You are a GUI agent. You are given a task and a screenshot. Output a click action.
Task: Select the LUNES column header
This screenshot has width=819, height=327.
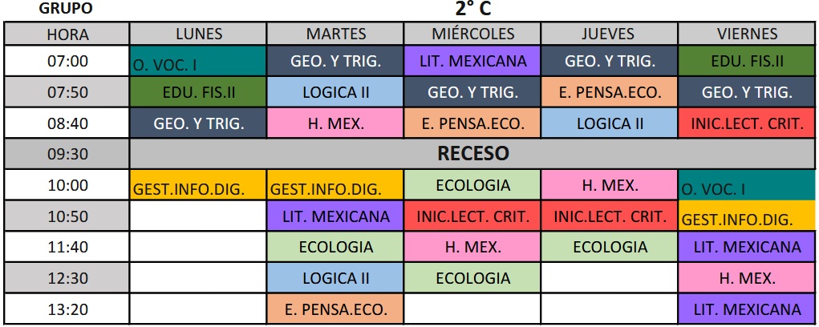(x=198, y=34)
